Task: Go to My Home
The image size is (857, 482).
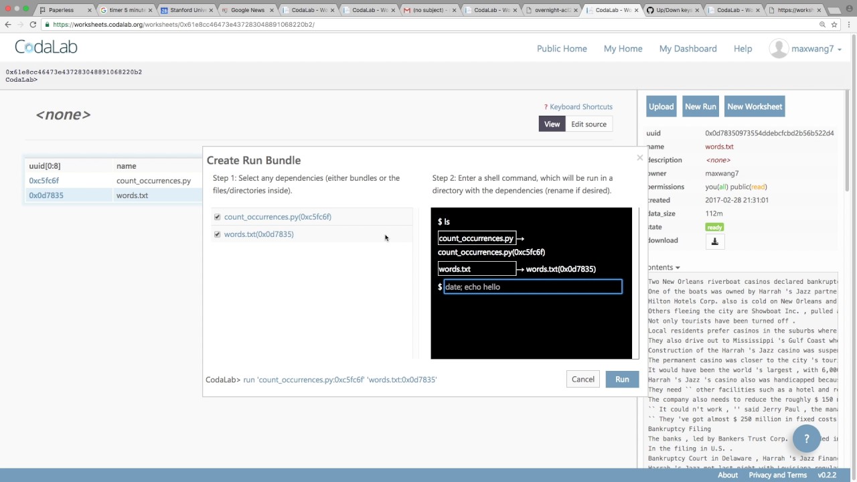Action: coord(623,48)
